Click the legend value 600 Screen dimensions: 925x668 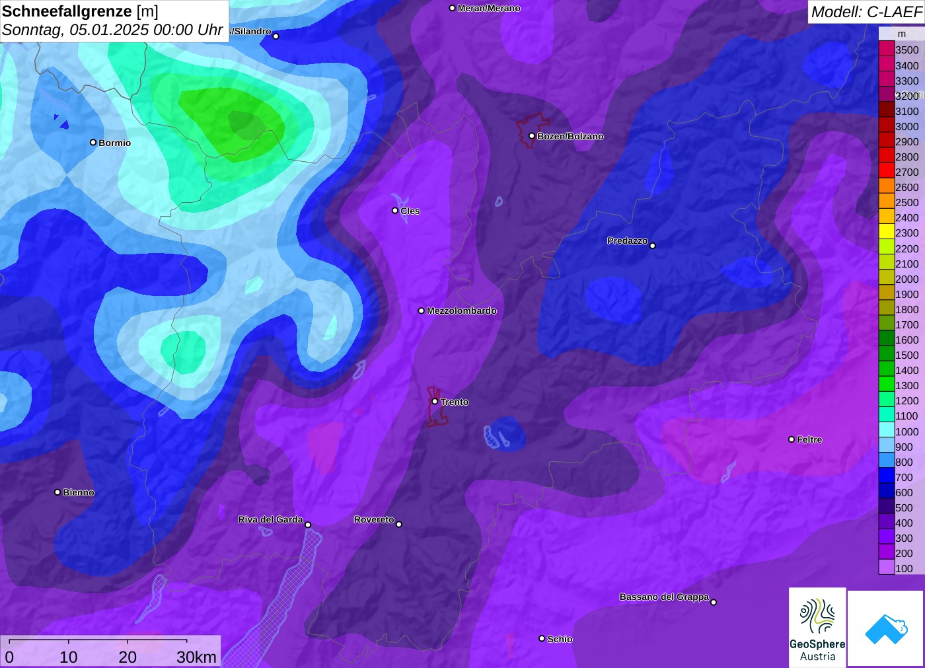[x=904, y=492]
